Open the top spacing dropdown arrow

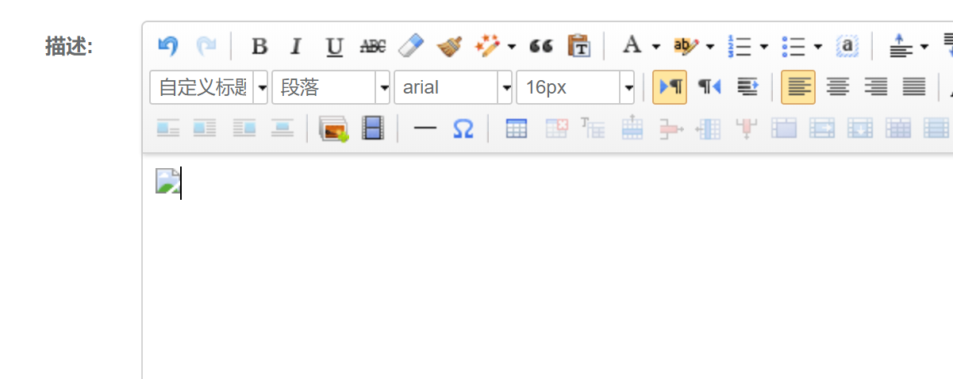(x=924, y=46)
